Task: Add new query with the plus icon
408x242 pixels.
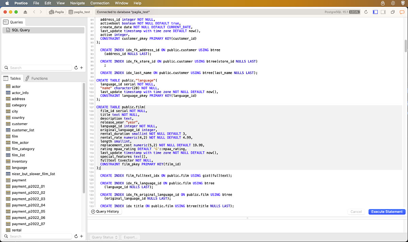Action: pyautogui.click(x=81, y=68)
